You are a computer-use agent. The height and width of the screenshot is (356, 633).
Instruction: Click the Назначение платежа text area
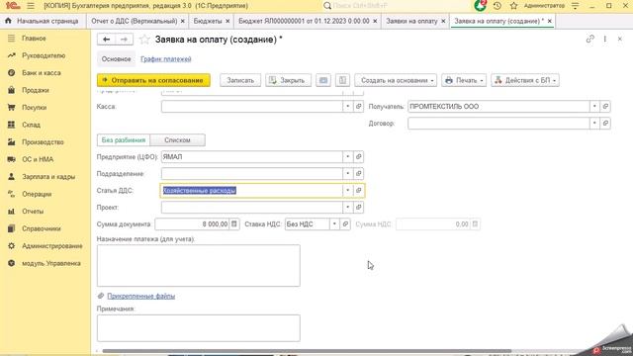198,266
